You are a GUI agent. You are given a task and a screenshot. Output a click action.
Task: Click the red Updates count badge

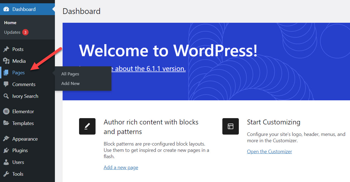pos(25,32)
